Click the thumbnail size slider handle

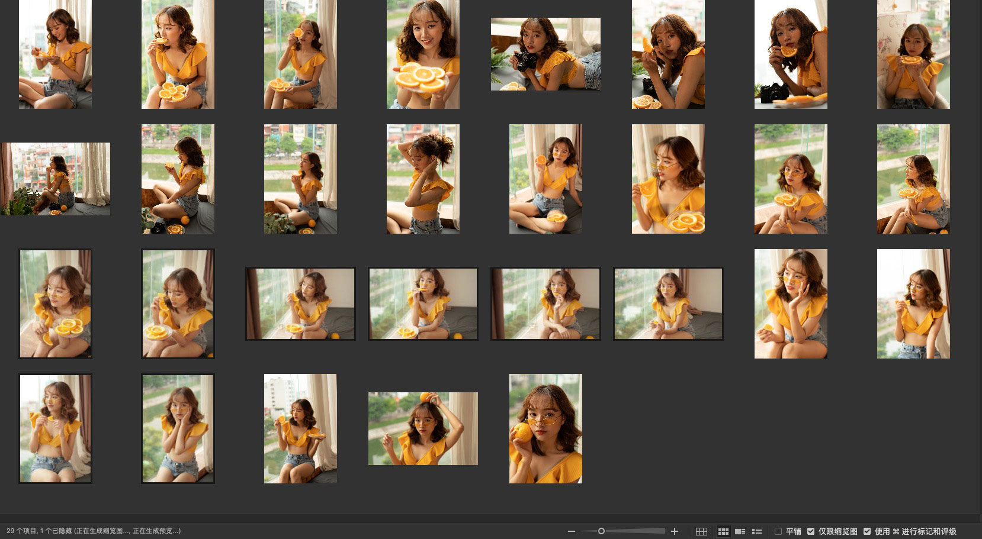point(601,531)
